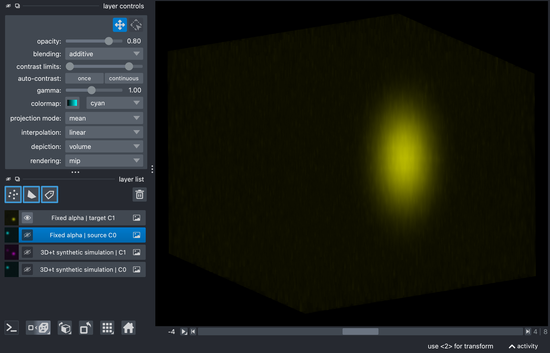Enable continuous auto-contrast

tap(124, 78)
